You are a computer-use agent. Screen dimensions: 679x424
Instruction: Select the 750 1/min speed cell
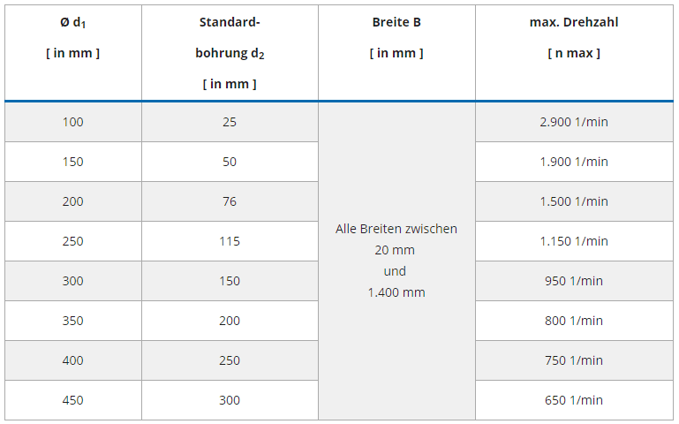click(x=574, y=360)
